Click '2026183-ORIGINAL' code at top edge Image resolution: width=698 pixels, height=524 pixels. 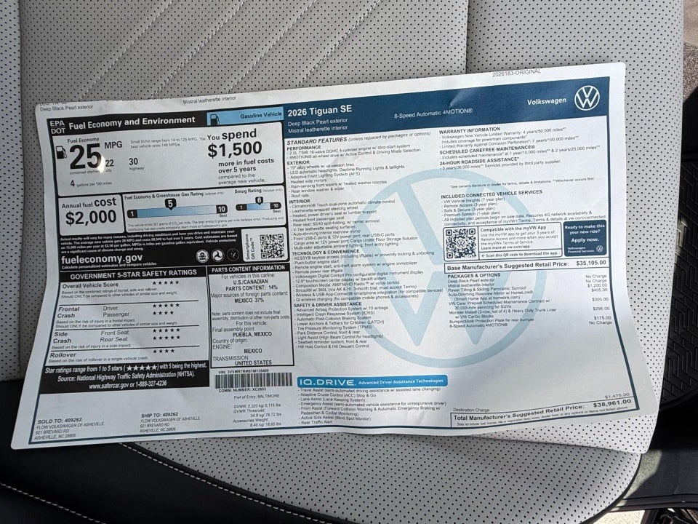coord(516,73)
